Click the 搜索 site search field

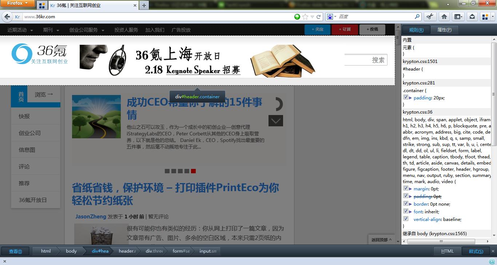coord(366,60)
